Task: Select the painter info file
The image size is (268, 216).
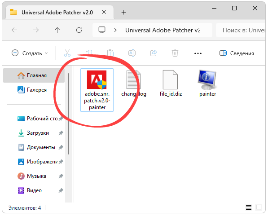Action: (207, 84)
